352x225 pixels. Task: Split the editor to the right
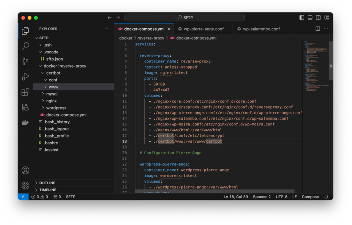point(318,29)
